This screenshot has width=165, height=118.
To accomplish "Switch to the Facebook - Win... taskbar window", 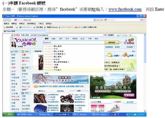I will pyautogui.click(x=44, y=114).
